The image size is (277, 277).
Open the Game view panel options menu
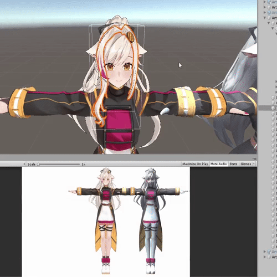[x=255, y=159]
